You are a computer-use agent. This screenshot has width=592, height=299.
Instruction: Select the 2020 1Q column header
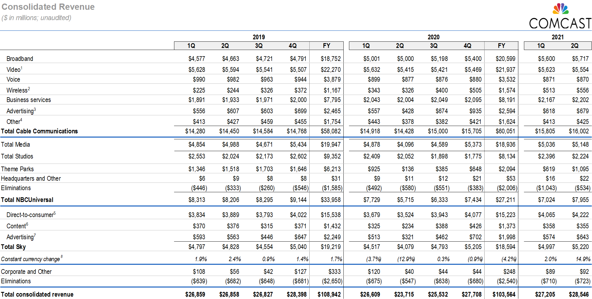click(366, 46)
